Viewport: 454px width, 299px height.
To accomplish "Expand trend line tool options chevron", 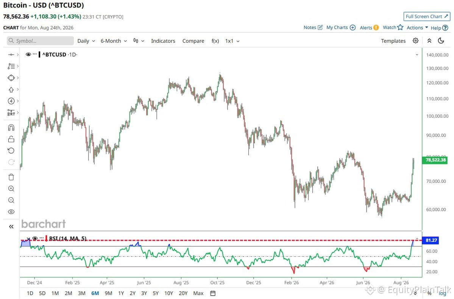I will (18, 55).
